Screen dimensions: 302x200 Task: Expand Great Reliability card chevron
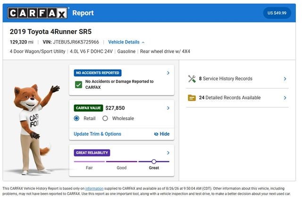[168, 153]
